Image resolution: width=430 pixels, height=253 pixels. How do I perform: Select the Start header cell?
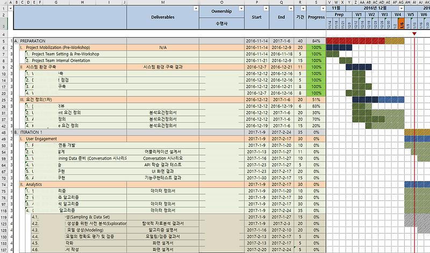click(x=257, y=17)
